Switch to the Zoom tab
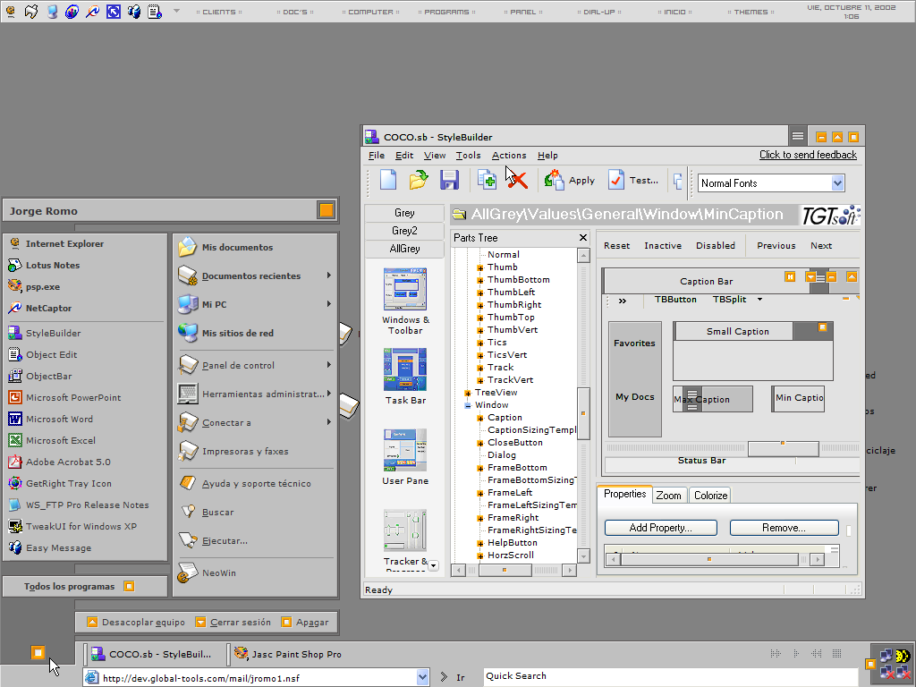 (x=669, y=496)
